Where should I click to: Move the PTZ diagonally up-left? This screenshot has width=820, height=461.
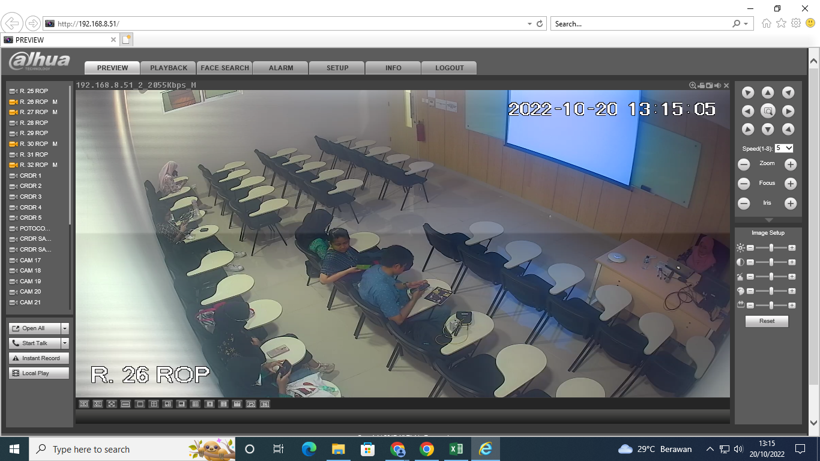point(748,92)
